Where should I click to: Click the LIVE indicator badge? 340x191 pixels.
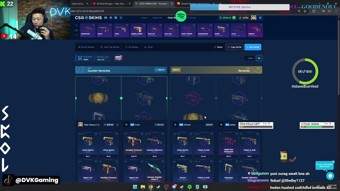249,58
